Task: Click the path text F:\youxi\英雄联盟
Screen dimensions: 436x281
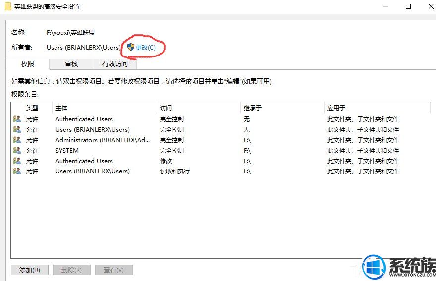Action: pos(71,33)
